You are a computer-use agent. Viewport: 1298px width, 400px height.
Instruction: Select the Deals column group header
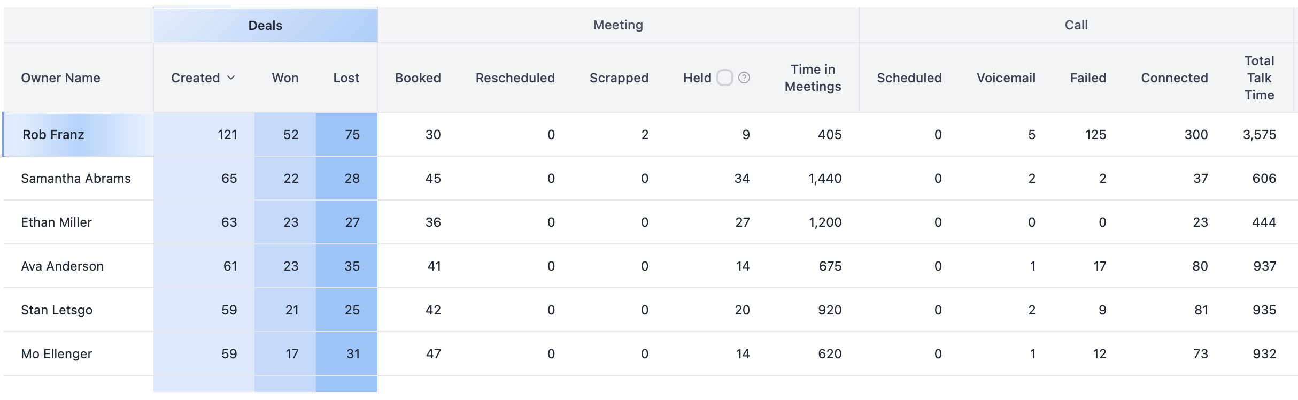pyautogui.click(x=265, y=25)
